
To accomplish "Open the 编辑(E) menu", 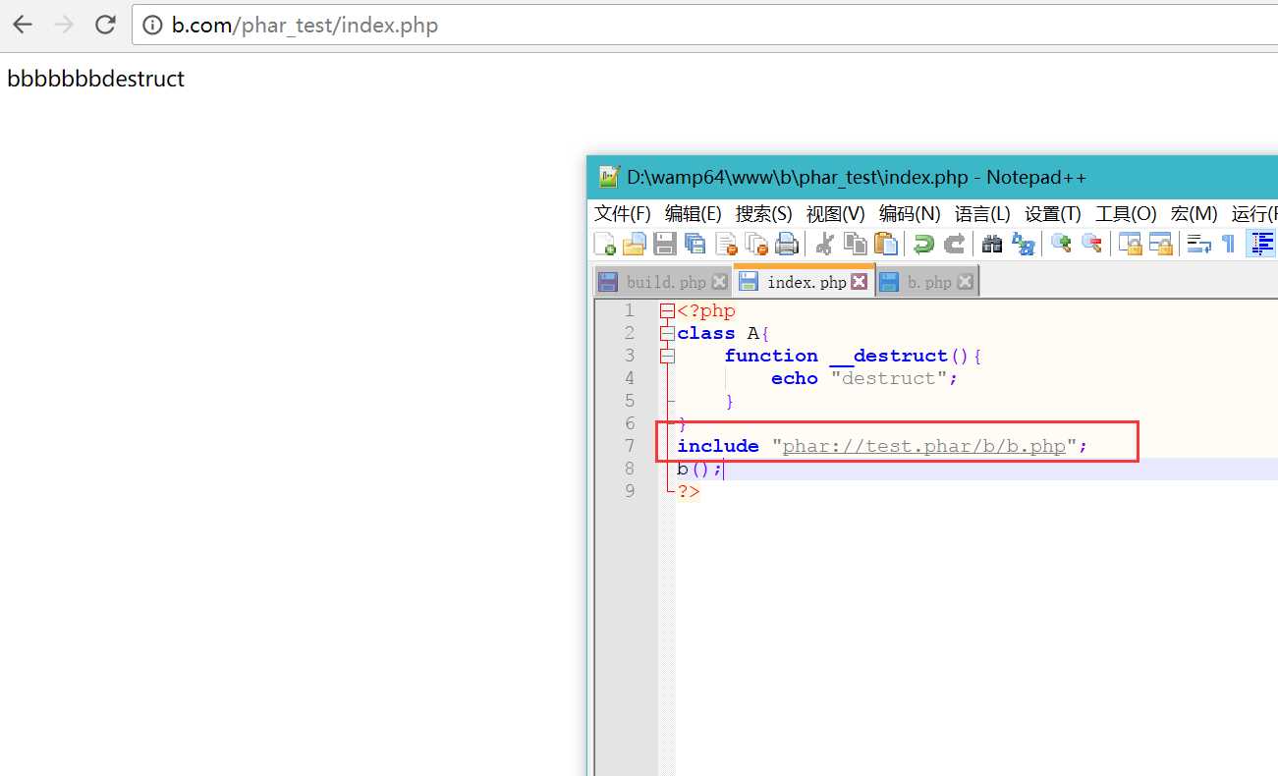I will pyautogui.click(x=694, y=213).
